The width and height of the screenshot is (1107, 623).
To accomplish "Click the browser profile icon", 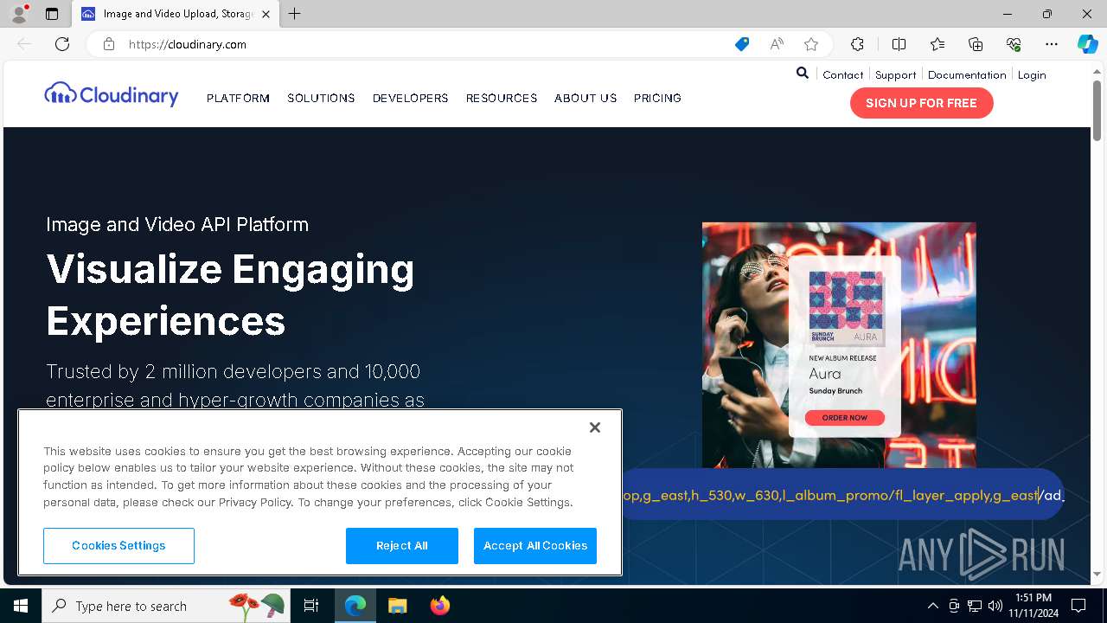I will tap(19, 14).
